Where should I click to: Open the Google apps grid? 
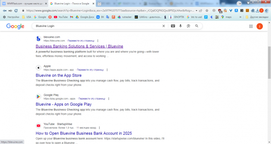(x=251, y=26)
